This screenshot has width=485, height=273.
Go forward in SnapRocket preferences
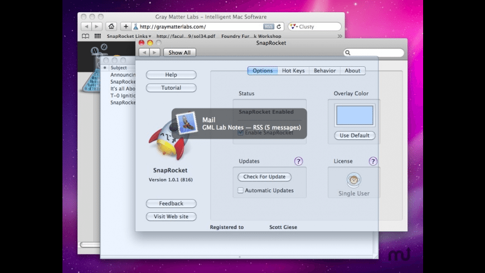pyautogui.click(x=154, y=52)
